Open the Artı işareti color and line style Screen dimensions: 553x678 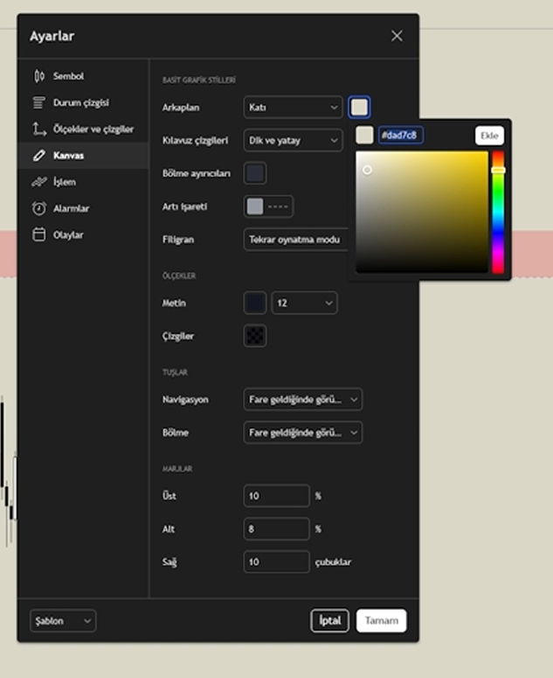click(268, 206)
